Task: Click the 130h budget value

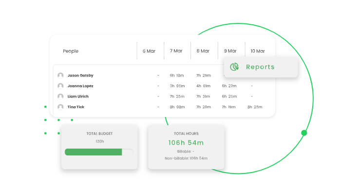Action: click(100, 141)
